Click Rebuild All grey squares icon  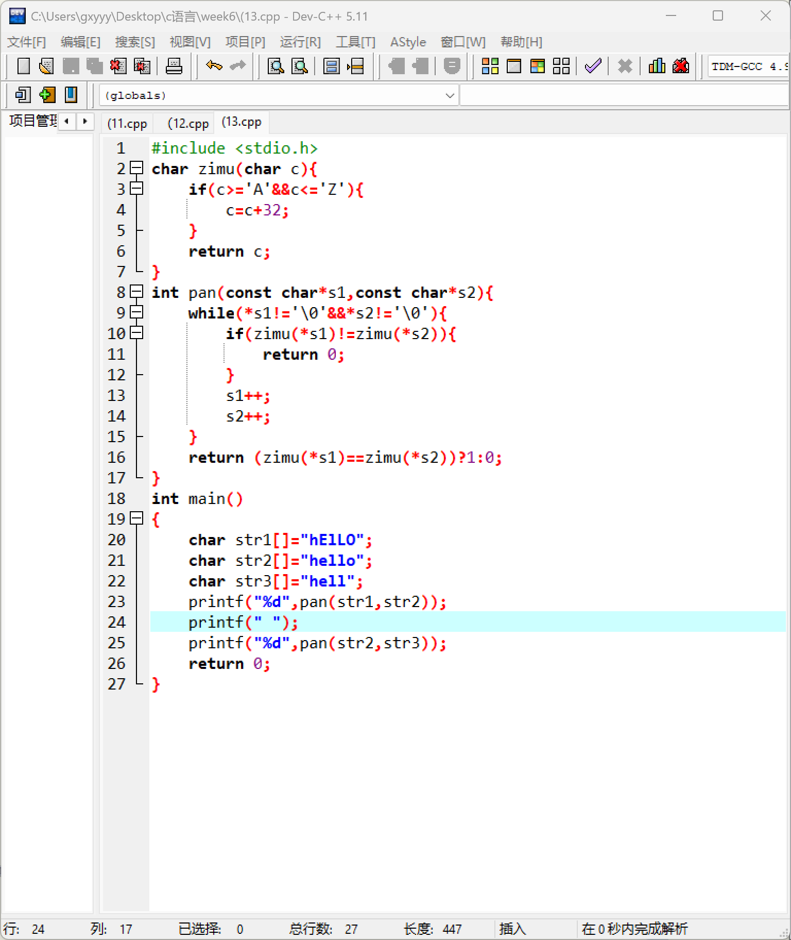pyautogui.click(x=561, y=66)
